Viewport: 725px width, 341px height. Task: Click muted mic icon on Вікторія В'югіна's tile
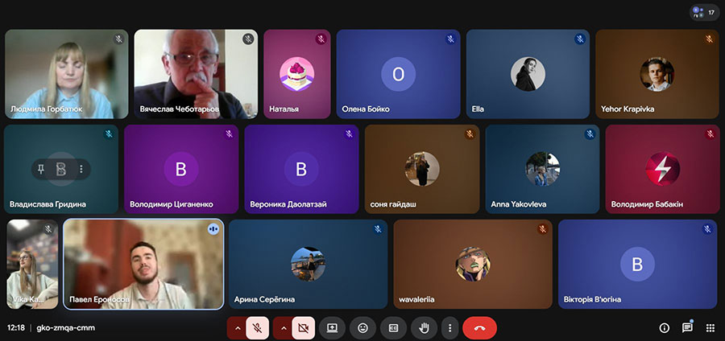[707, 228]
